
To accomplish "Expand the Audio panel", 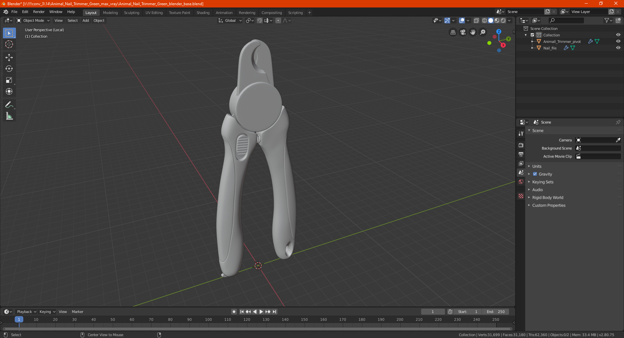I will (537, 189).
